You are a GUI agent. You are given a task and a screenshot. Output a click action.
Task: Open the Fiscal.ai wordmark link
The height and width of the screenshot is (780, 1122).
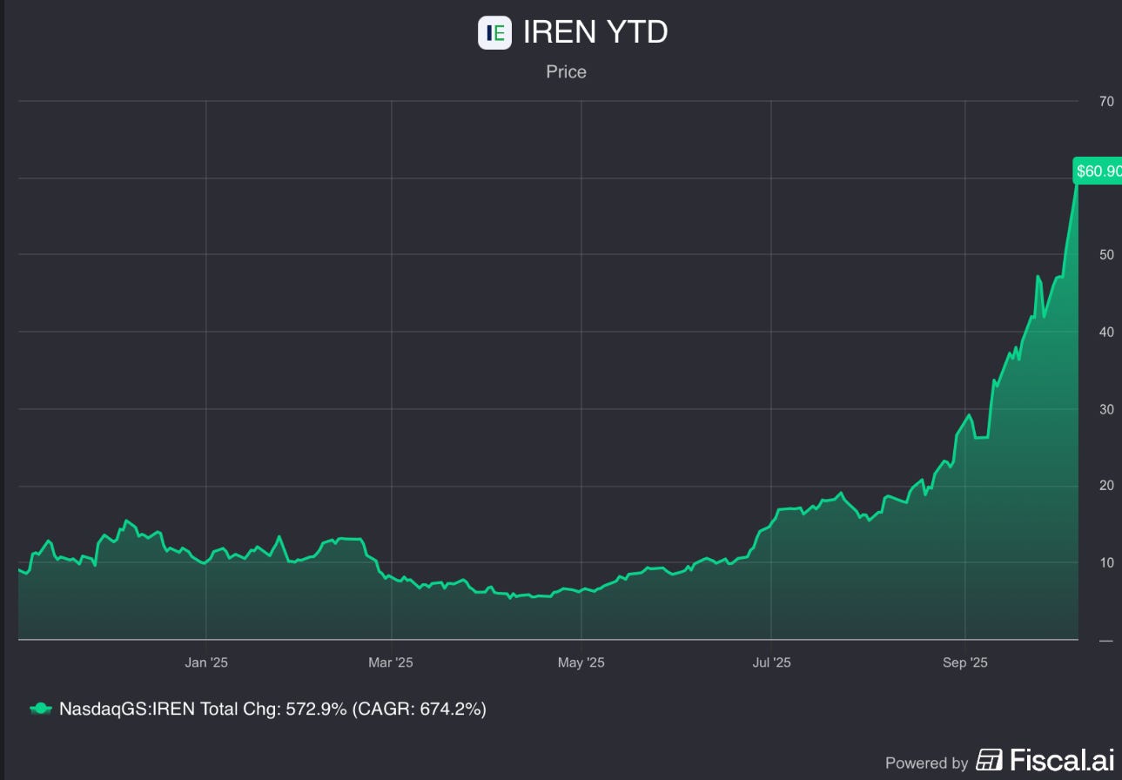[1062, 761]
